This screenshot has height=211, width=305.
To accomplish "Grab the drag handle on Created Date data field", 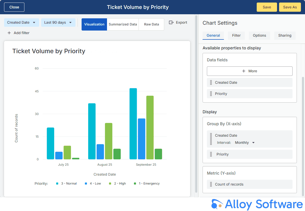I will [211, 82].
